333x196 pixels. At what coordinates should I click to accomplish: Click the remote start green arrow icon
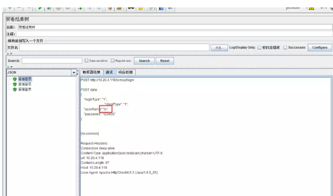(80, 8)
